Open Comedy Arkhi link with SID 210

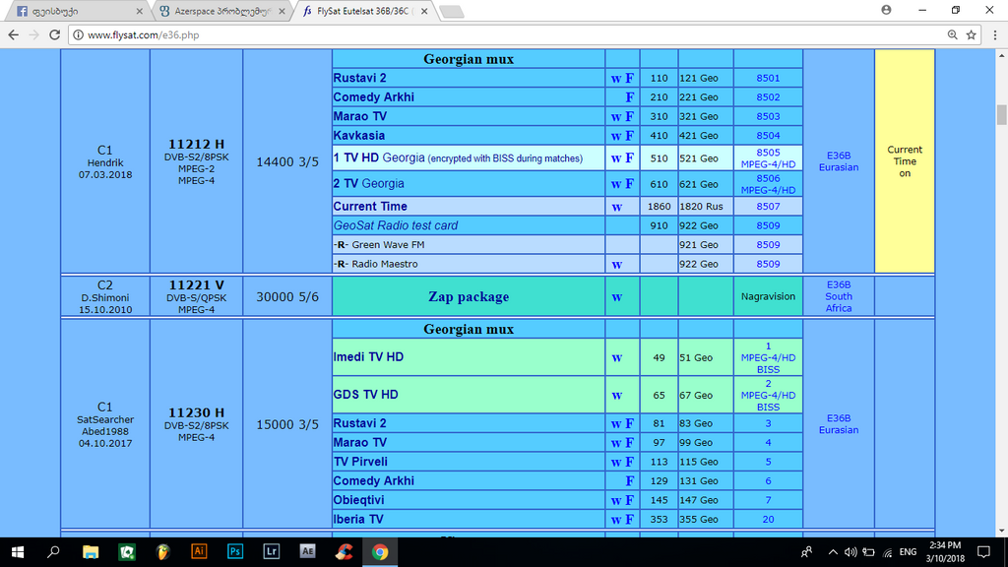tap(373, 97)
